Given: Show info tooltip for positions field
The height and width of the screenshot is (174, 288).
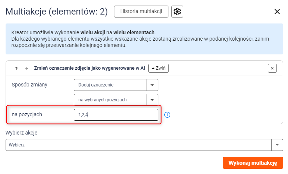Looking at the screenshot, I should [167, 115].
